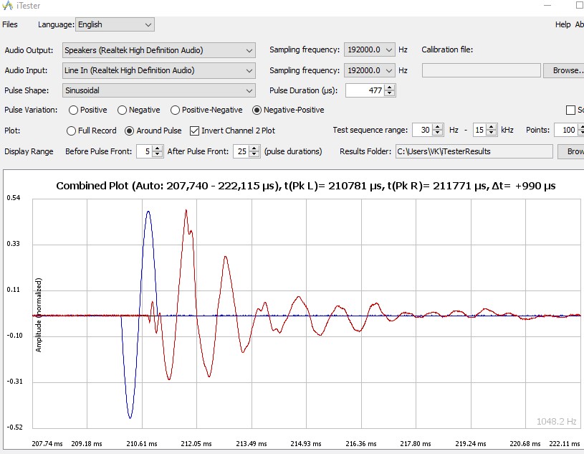Open the Pulse Shape dropdown showing Sinusoidal
This screenshot has height=454, width=584.
pos(159,90)
